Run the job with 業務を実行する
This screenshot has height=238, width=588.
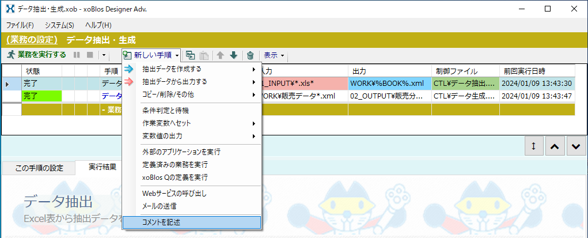click(36, 55)
